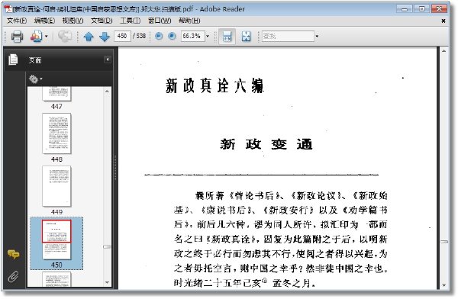Open the Find options dropdown arrow
458x299 pixels.
(317, 37)
